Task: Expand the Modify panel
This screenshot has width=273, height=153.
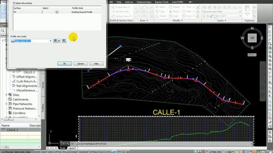Action: 178,20
